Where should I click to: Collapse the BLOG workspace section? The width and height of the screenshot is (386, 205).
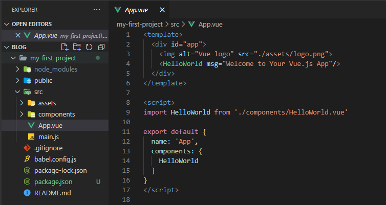coord(7,47)
